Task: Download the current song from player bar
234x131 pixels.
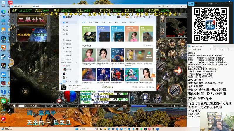Action: pyautogui.click(x=73, y=88)
